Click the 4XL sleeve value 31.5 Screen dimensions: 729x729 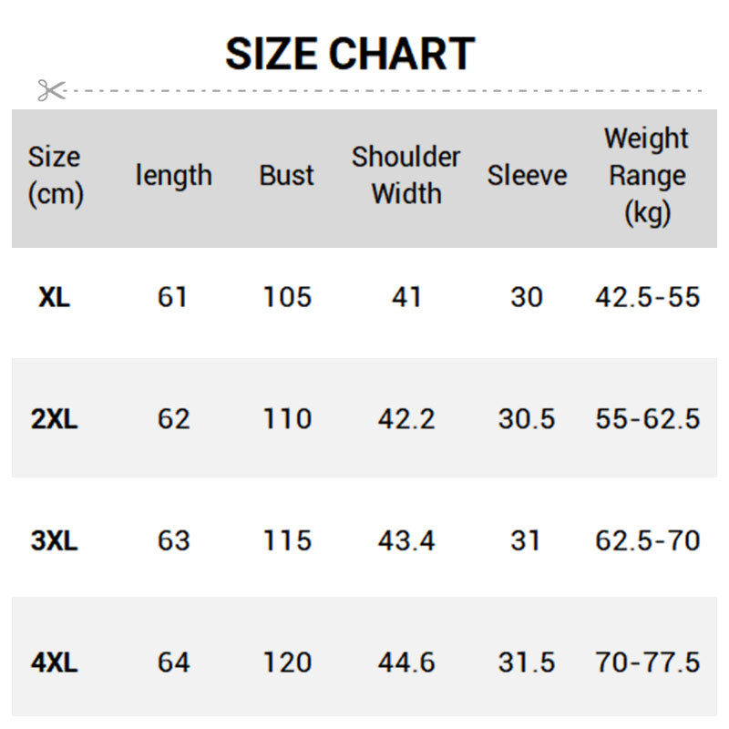point(527,662)
